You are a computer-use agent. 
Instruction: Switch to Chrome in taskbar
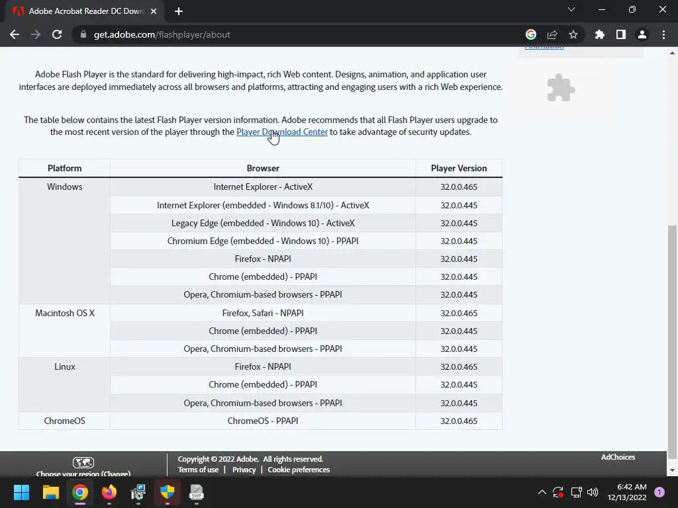[79, 492]
